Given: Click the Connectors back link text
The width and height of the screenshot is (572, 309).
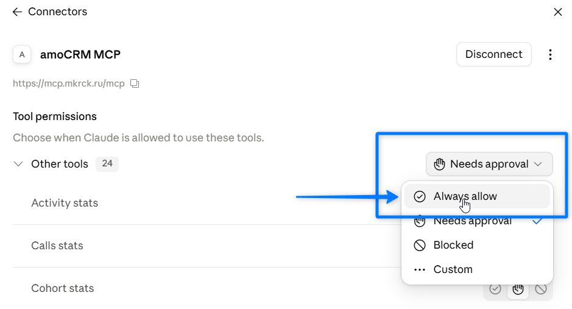Looking at the screenshot, I should tap(58, 12).
